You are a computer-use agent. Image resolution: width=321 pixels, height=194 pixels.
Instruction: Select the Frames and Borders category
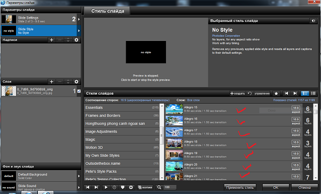click(122, 115)
